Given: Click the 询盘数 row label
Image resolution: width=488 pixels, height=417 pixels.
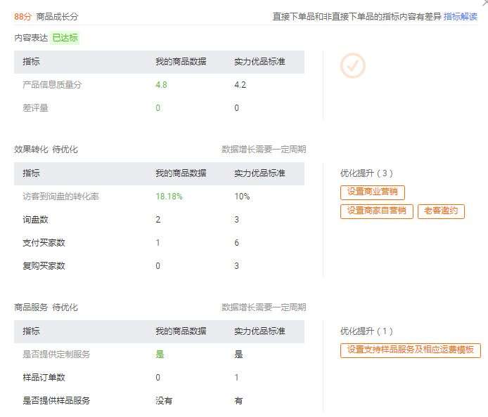Looking at the screenshot, I should pos(35,220).
